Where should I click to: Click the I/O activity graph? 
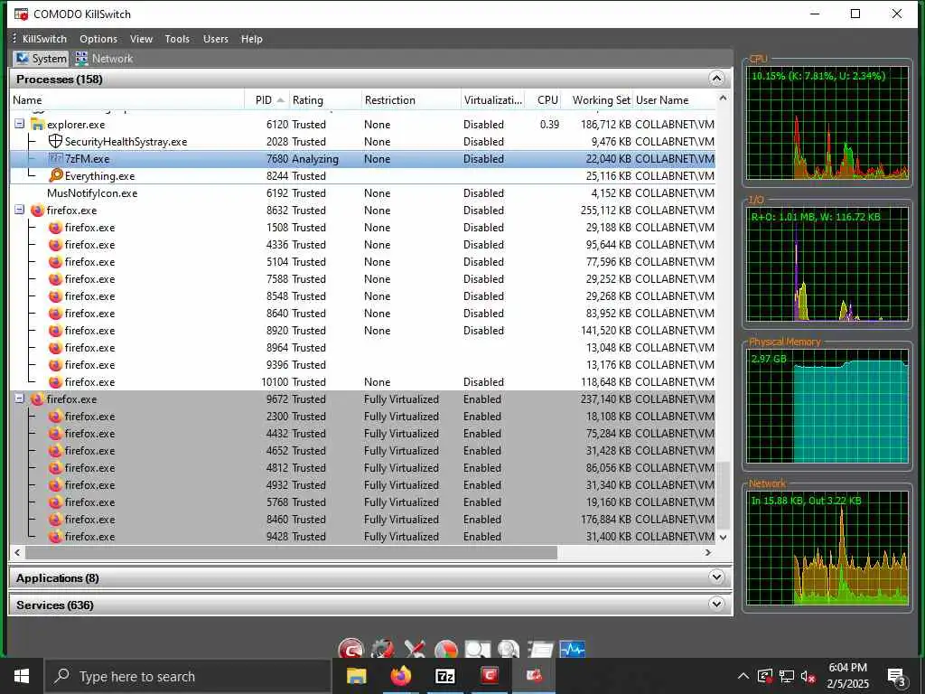827,264
